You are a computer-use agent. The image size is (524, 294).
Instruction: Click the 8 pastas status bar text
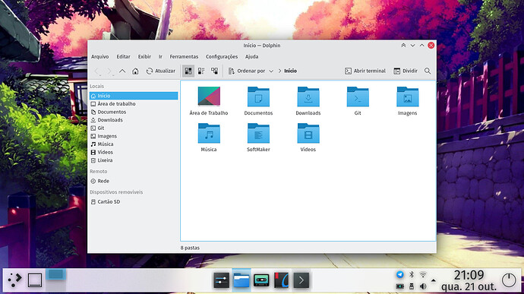click(x=190, y=248)
